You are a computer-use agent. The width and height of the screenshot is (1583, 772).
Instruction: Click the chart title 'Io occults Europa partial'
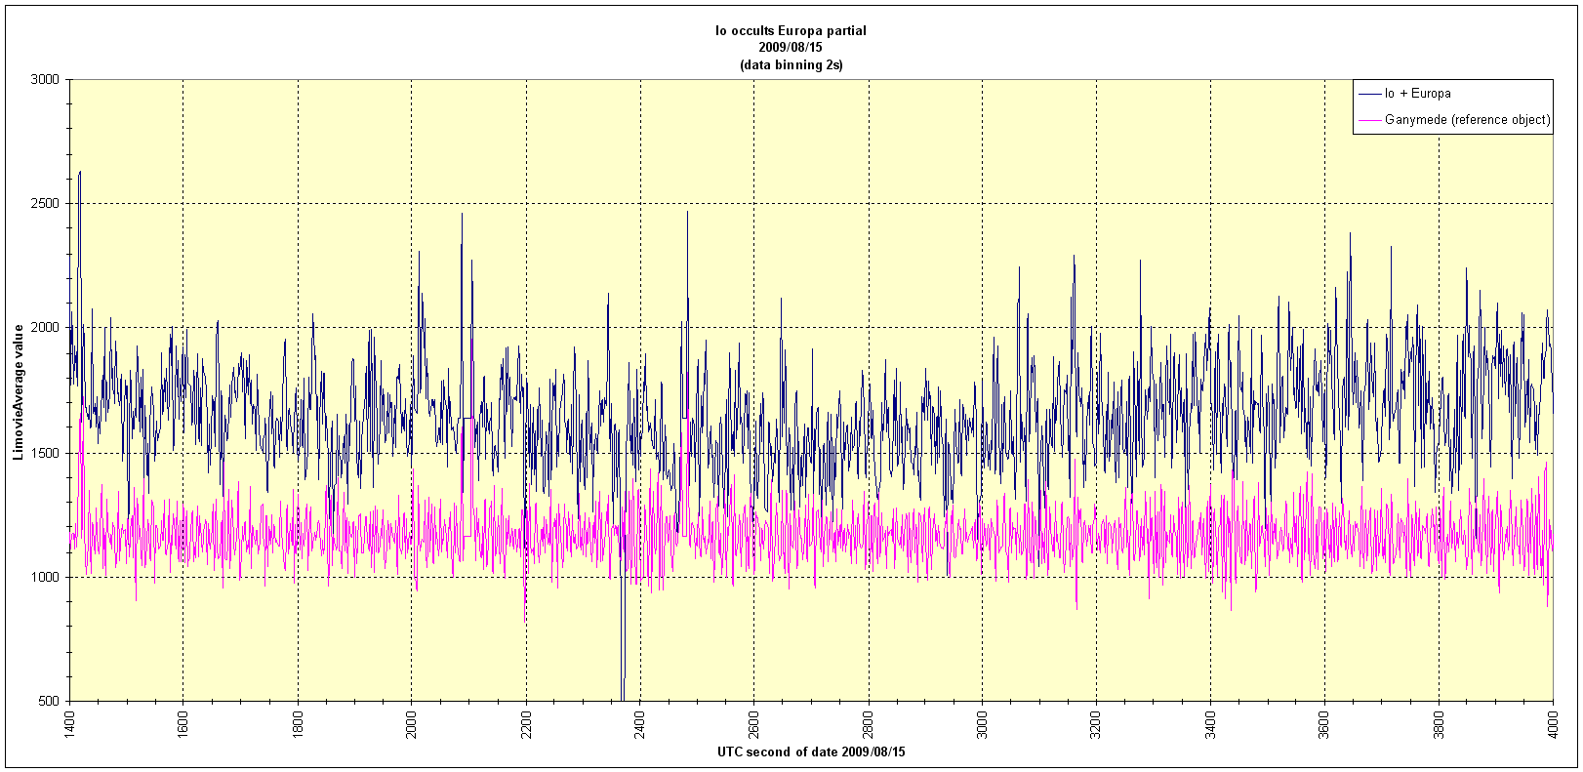791,30
